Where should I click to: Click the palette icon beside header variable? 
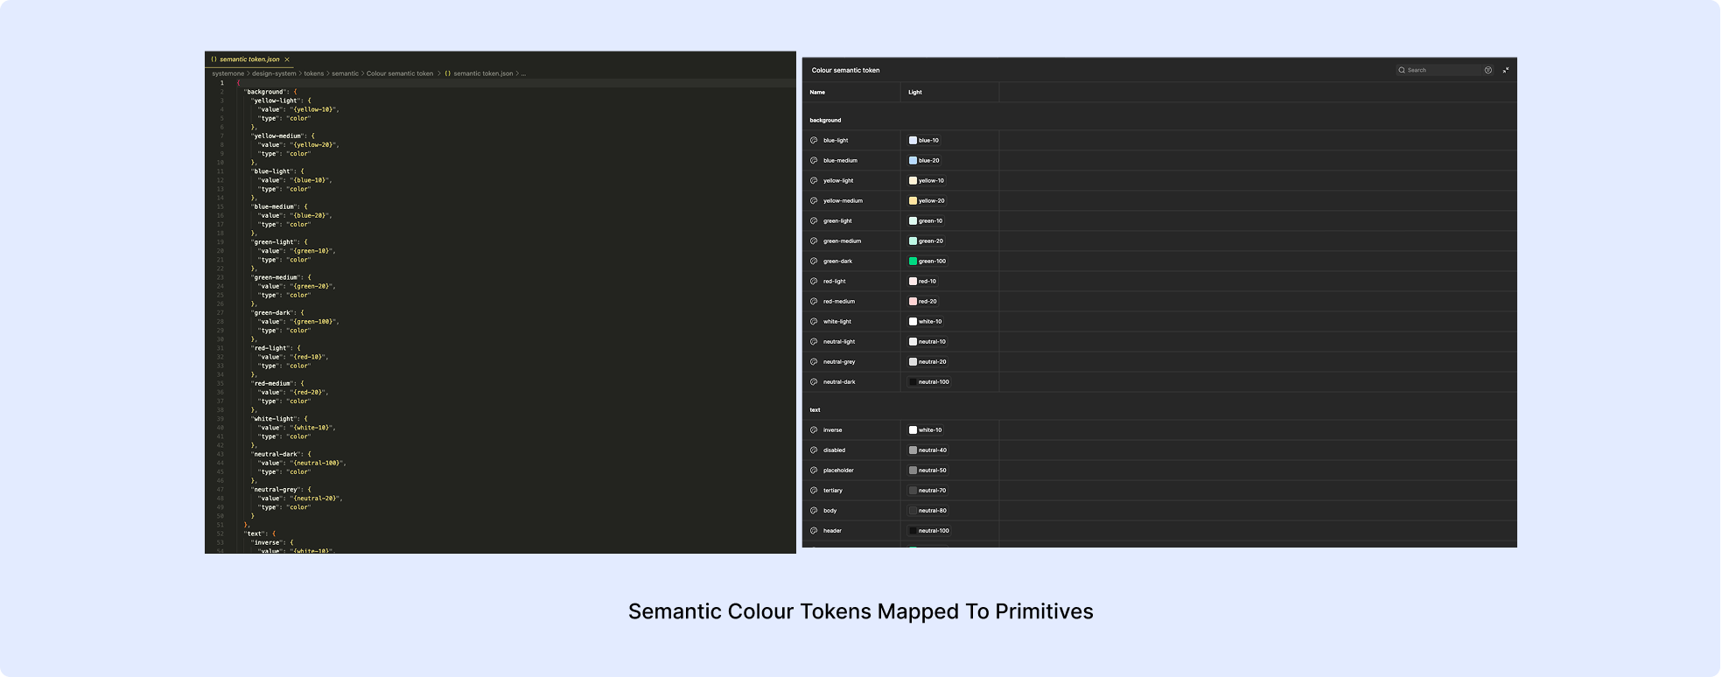point(814,530)
